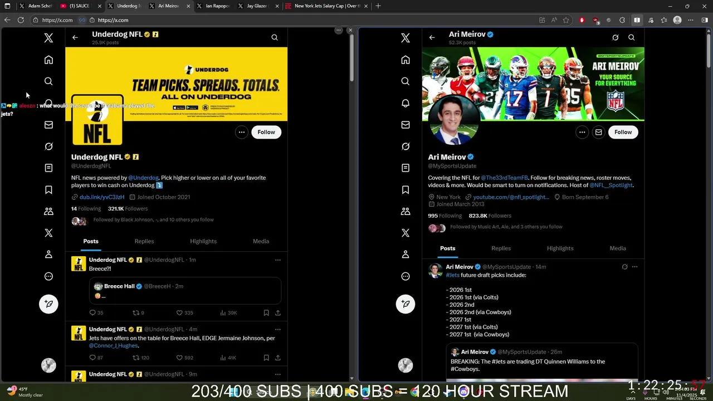Search Ari Meirov profile posts
This screenshot has height=401, width=713.
(x=631, y=37)
